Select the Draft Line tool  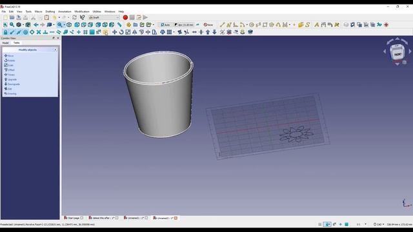click(222, 24)
